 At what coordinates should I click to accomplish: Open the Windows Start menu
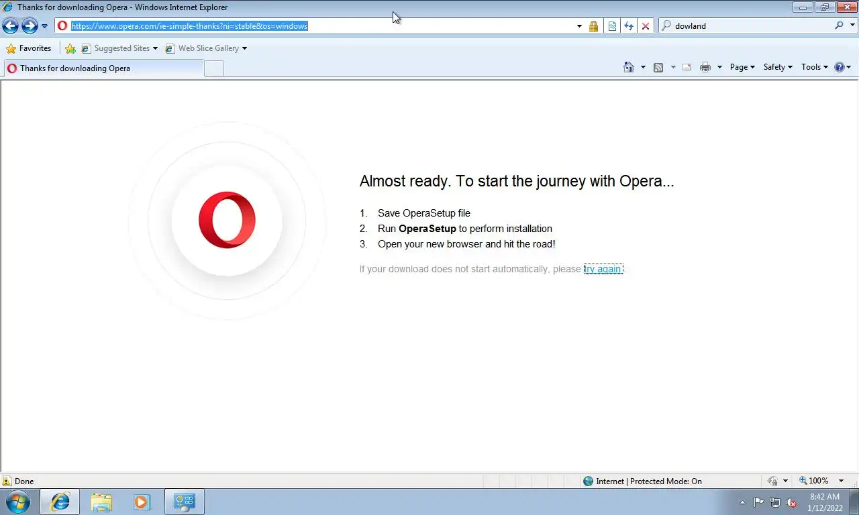click(x=18, y=502)
